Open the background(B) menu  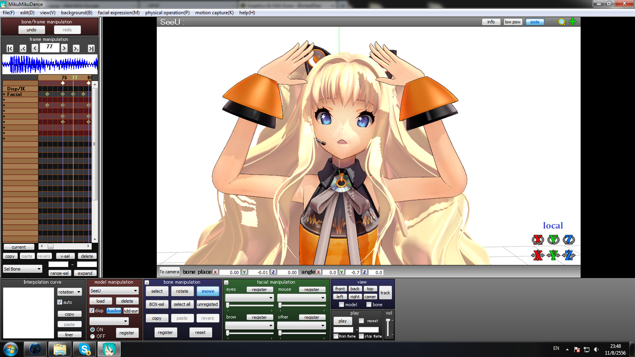pos(77,13)
